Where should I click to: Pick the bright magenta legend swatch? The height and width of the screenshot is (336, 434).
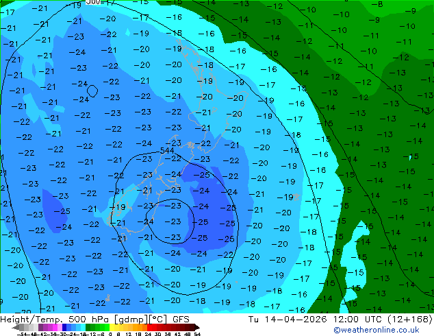(x=55, y=327)
